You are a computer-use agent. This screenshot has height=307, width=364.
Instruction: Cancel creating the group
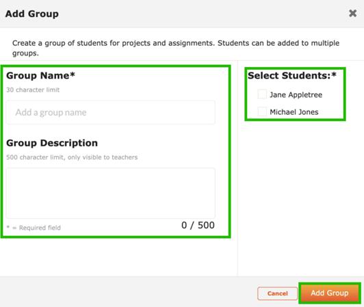point(277,293)
